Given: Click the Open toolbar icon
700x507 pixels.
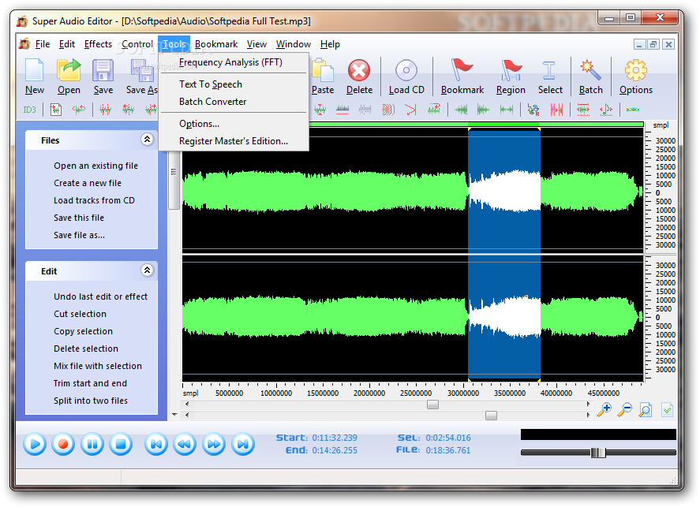Looking at the screenshot, I should [x=69, y=70].
